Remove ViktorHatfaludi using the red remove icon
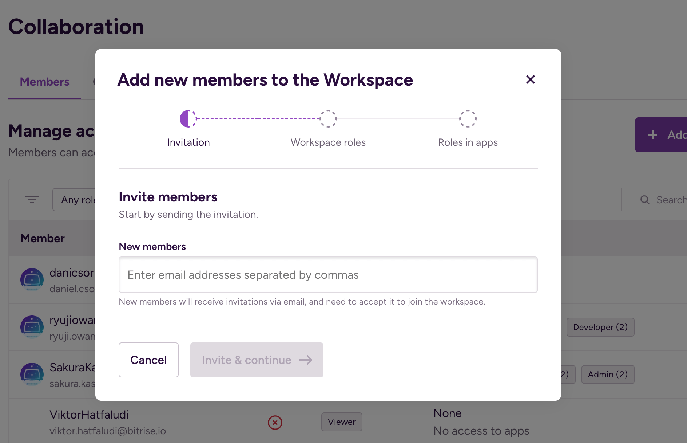 (x=275, y=422)
